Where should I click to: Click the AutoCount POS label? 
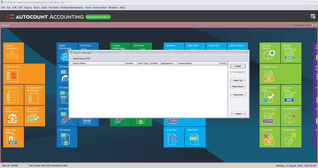point(82,59)
